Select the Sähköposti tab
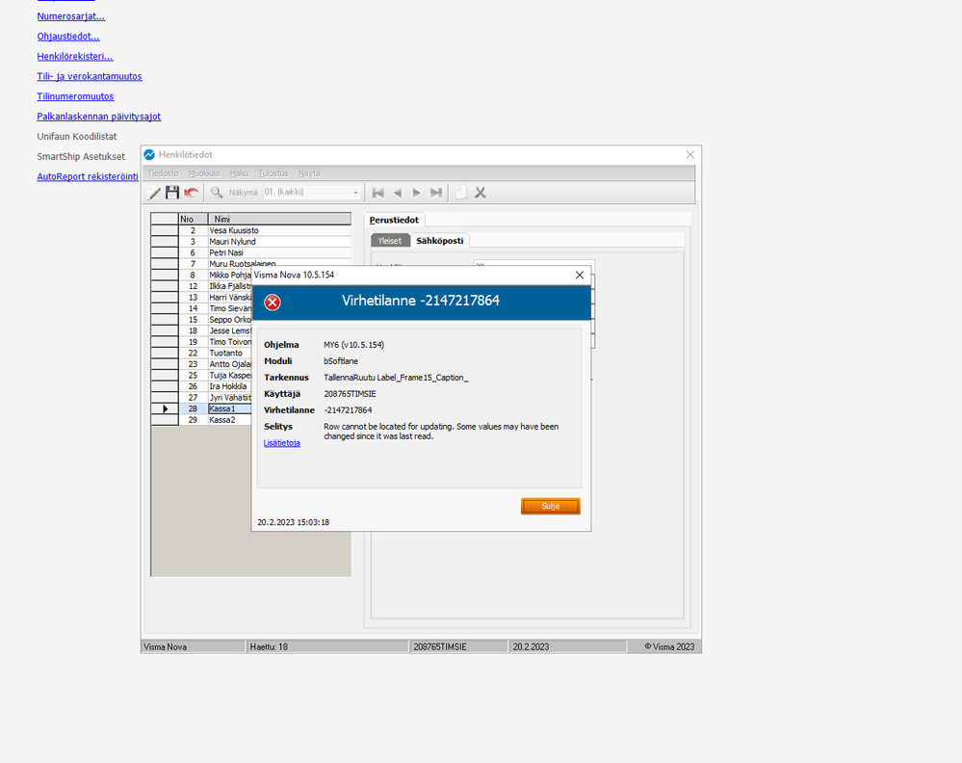This screenshot has height=763, width=962. click(x=440, y=241)
